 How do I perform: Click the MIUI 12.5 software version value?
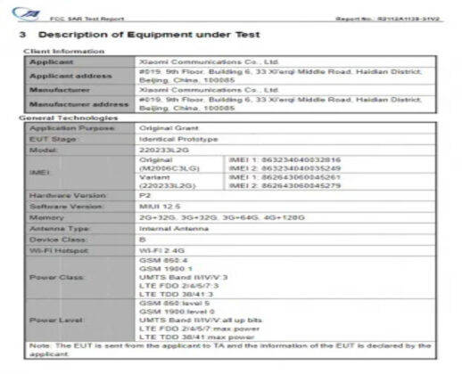pos(160,207)
